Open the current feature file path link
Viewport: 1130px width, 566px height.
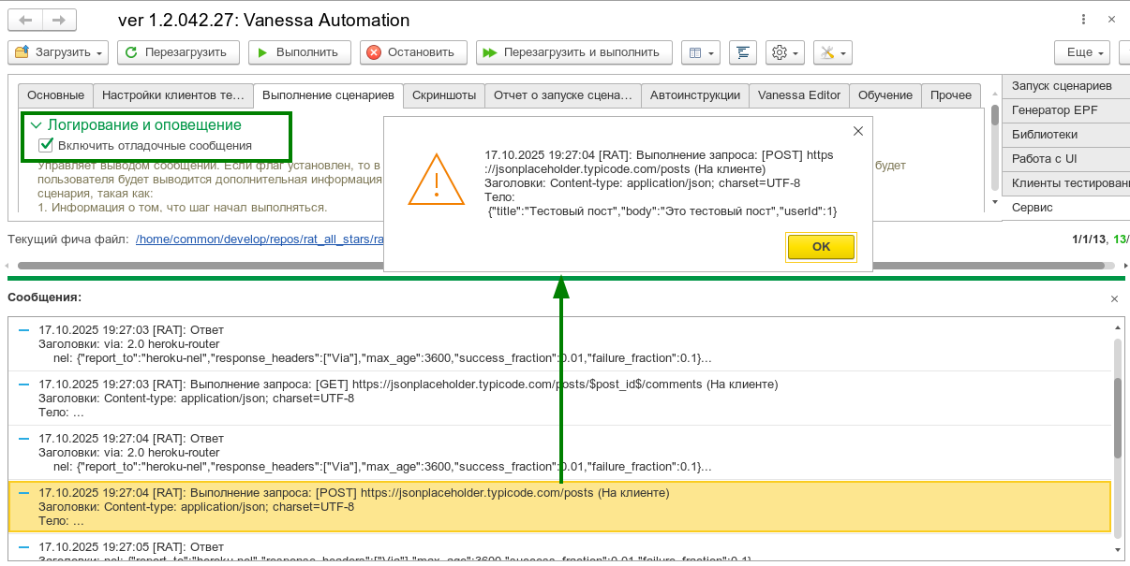point(260,239)
